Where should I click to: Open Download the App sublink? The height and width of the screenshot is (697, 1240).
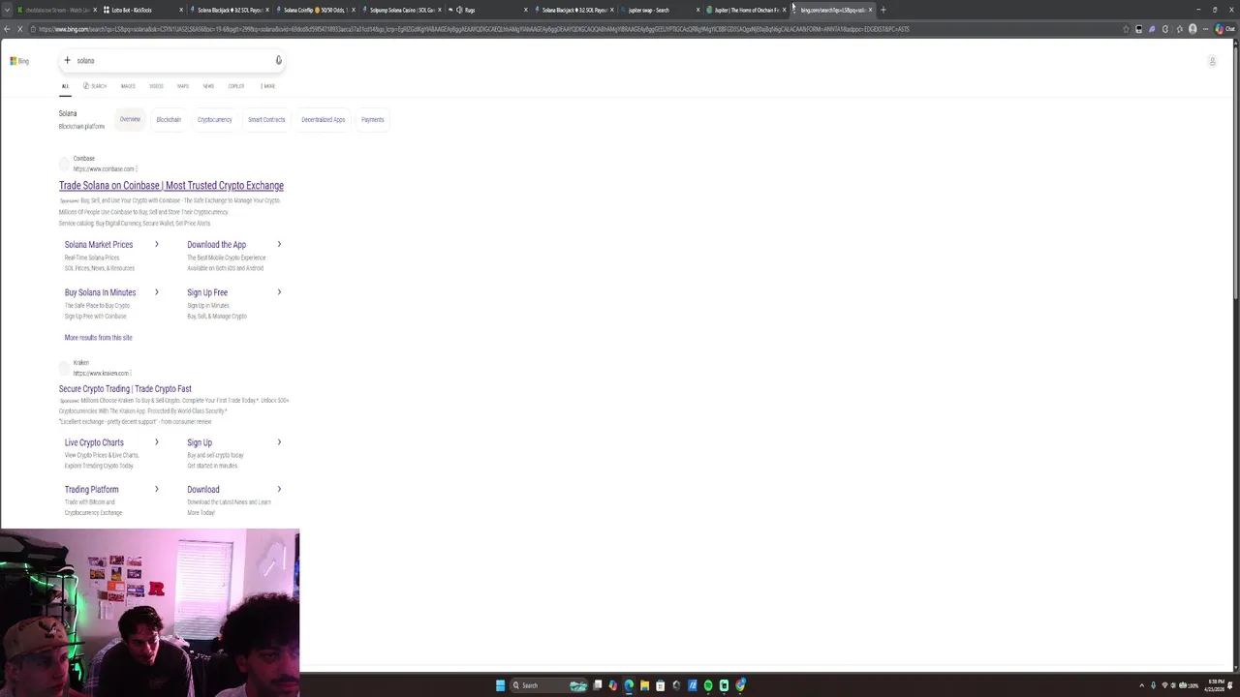(216, 245)
